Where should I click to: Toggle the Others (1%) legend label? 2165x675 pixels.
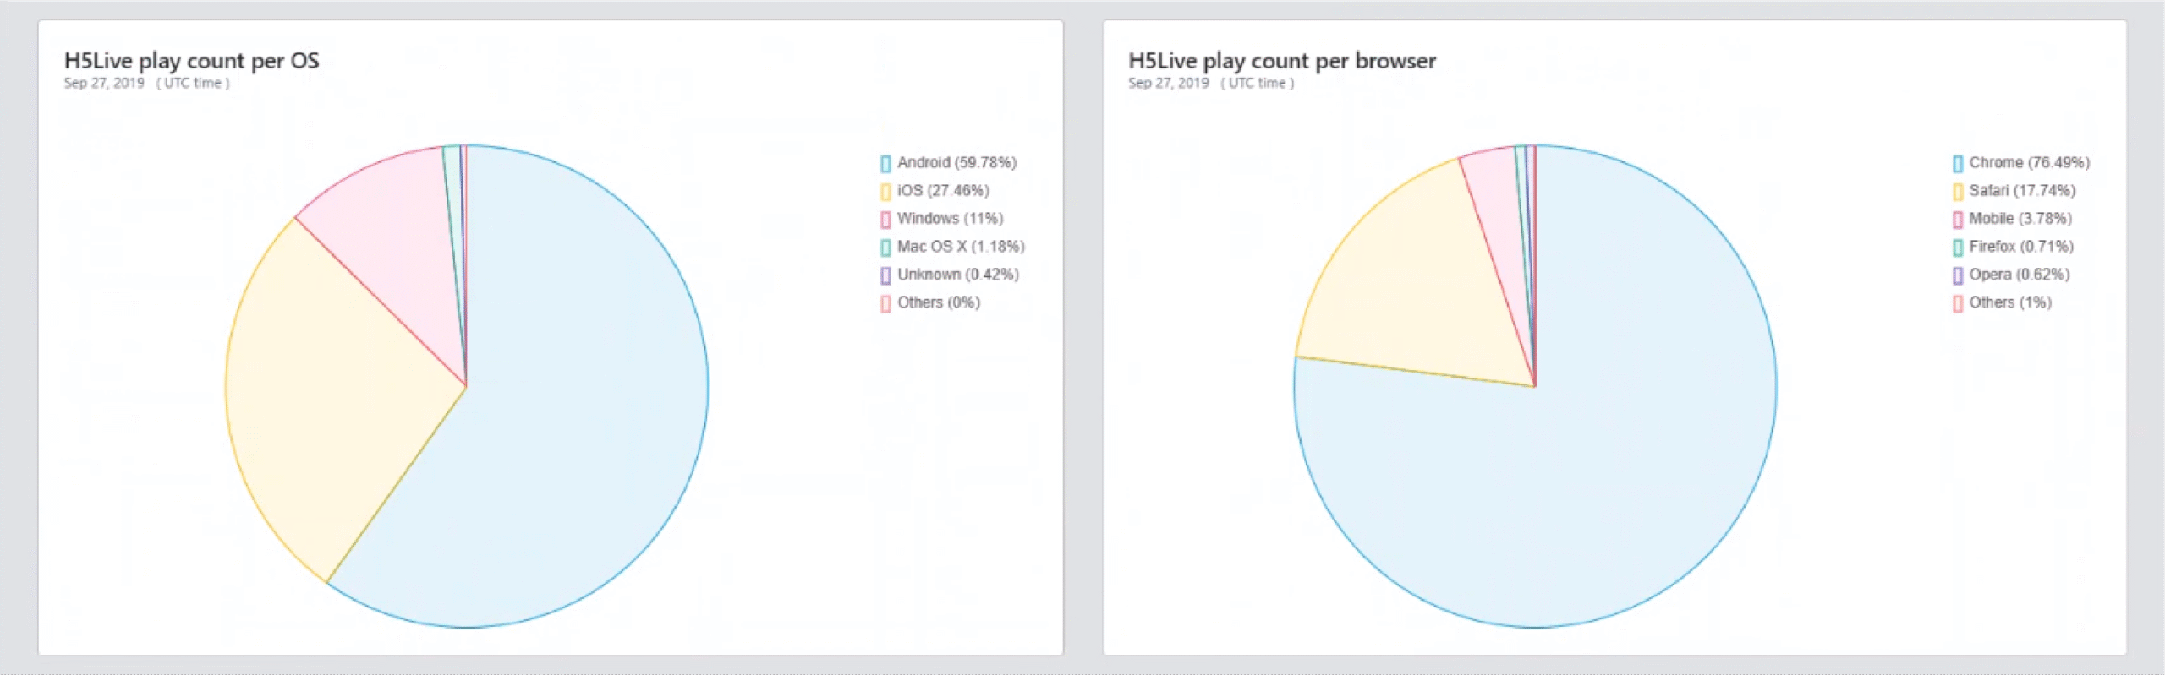pyautogui.click(x=2009, y=302)
